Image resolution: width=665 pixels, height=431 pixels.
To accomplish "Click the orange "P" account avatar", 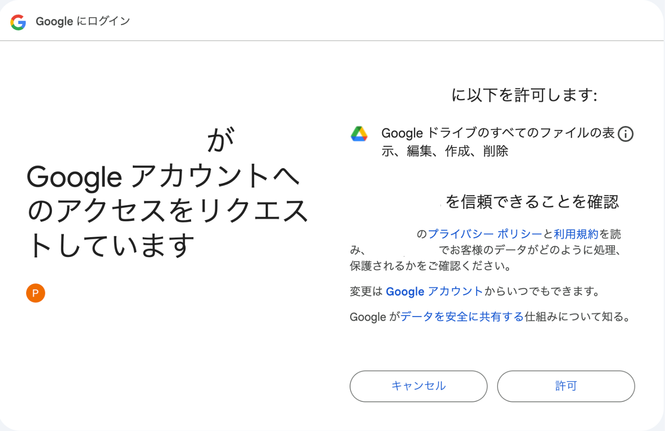I will point(36,293).
